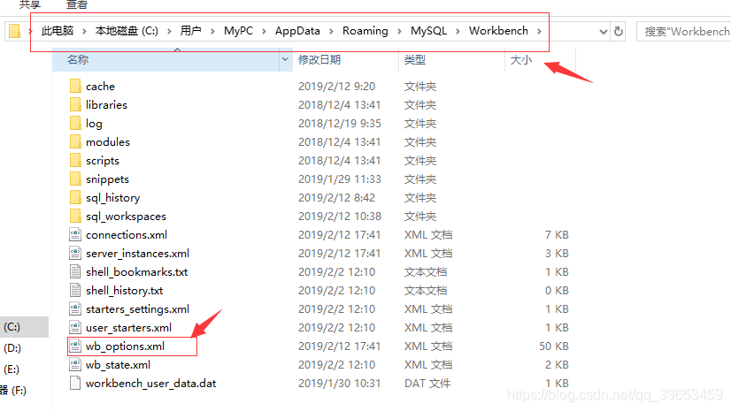731x411 pixels.
Task: Click the wb_options.xml file icon
Action: coord(75,346)
